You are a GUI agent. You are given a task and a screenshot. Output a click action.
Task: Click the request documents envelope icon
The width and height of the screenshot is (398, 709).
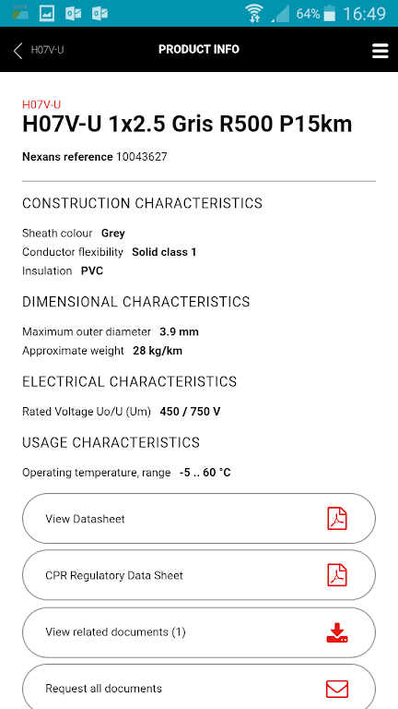tap(336, 689)
